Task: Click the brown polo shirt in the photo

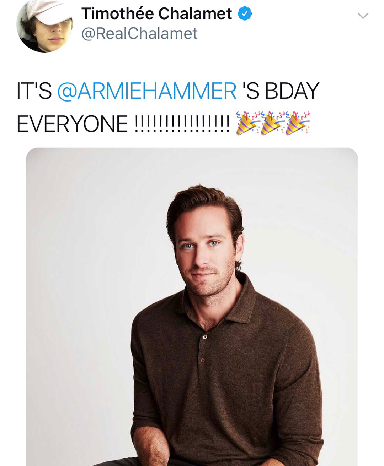Action: [228, 390]
